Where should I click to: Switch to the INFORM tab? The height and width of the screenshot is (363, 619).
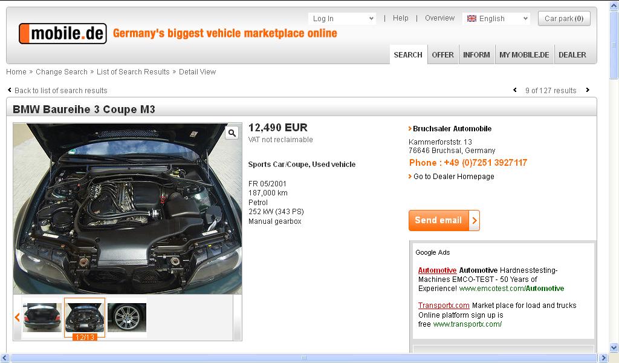pos(476,55)
